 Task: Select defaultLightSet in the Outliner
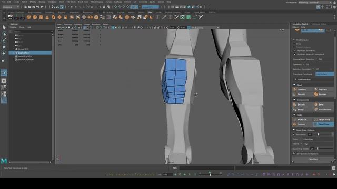click(x=25, y=56)
